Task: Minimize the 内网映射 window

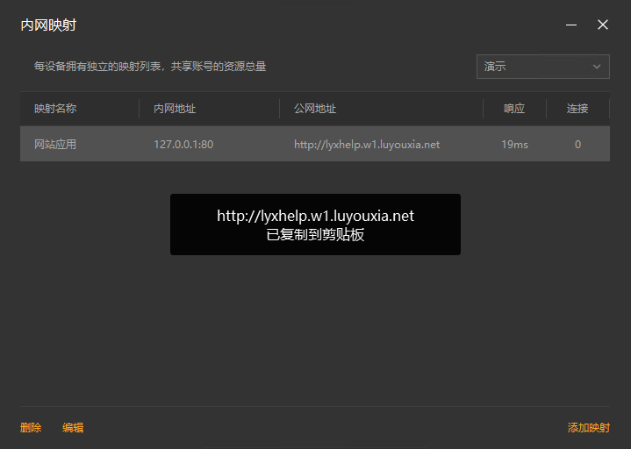Action: click(x=571, y=25)
